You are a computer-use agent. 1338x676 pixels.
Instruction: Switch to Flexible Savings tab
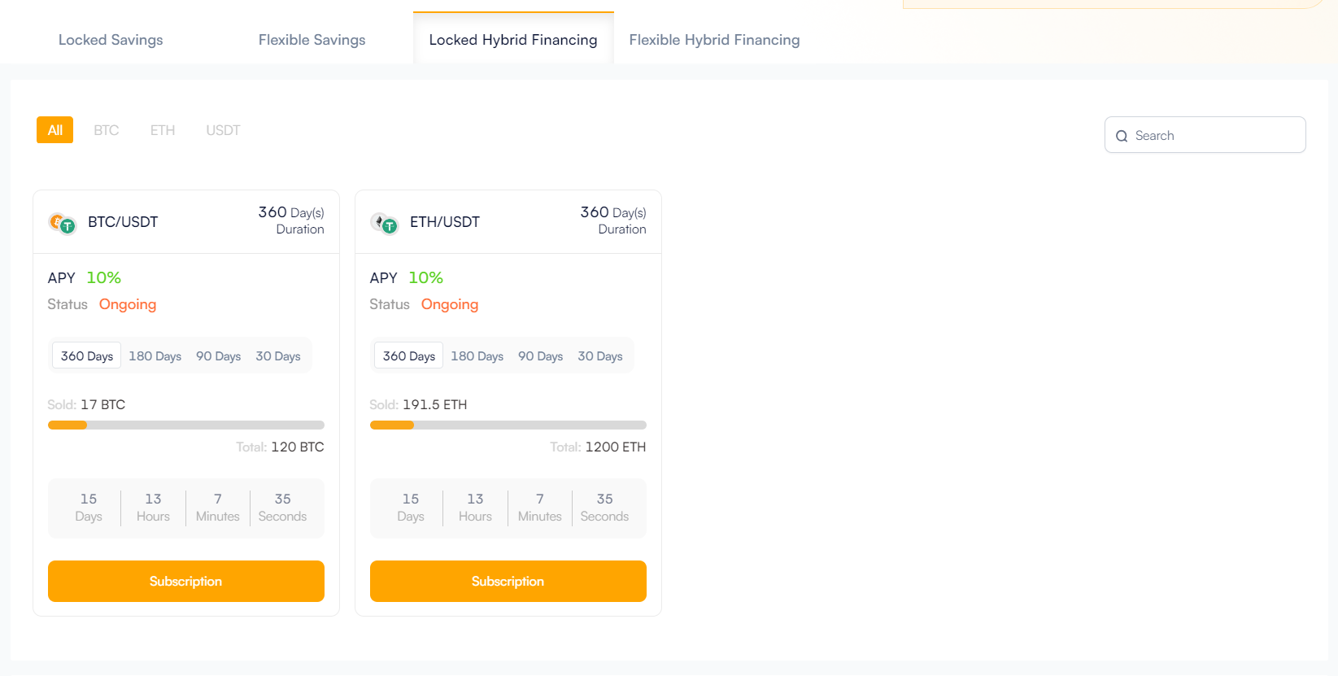tap(312, 40)
